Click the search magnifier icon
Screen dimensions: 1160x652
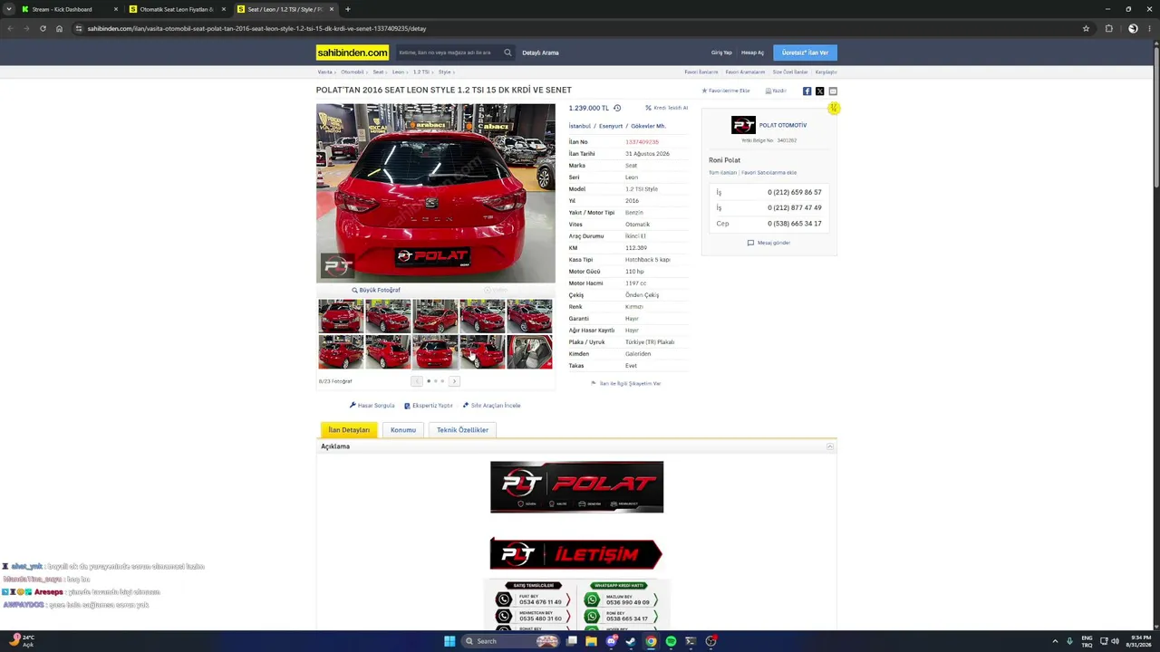[507, 53]
